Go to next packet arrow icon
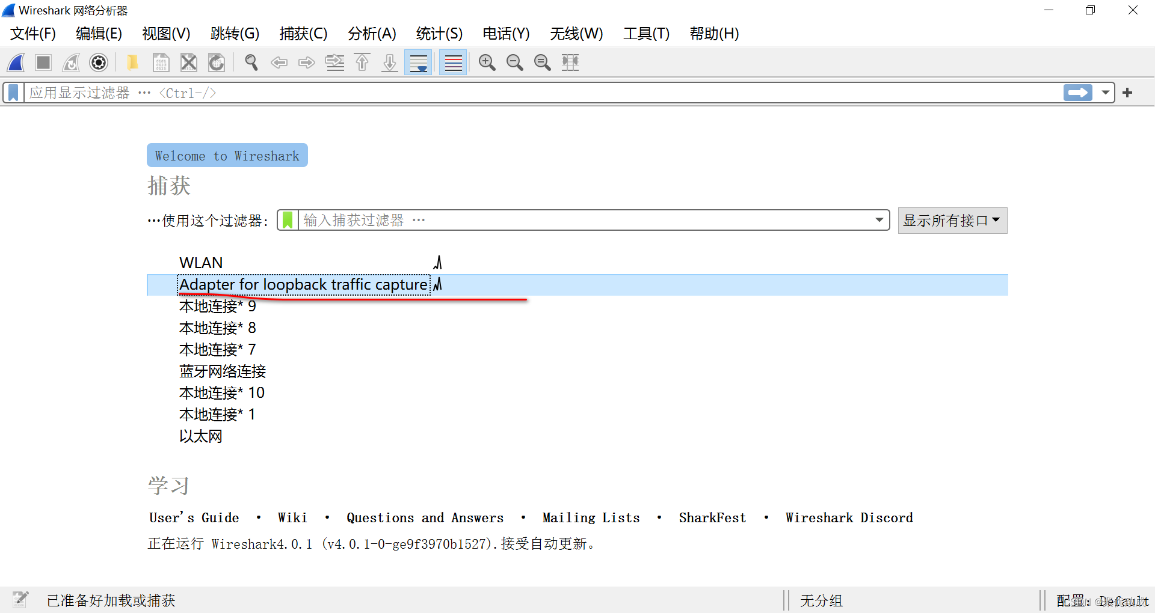 tap(307, 63)
